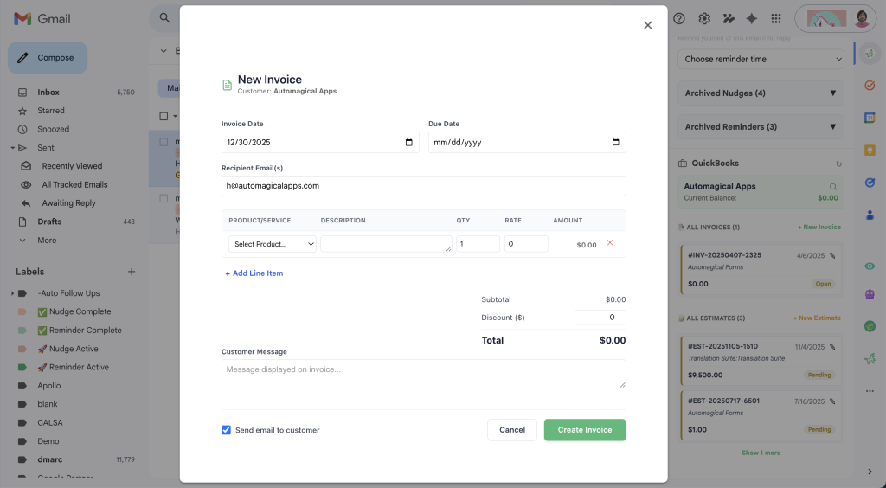
Task: Open the Google apps grid icon
Action: [775, 18]
